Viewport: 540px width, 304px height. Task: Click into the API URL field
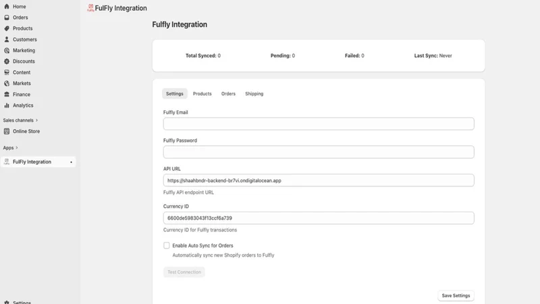(x=319, y=180)
